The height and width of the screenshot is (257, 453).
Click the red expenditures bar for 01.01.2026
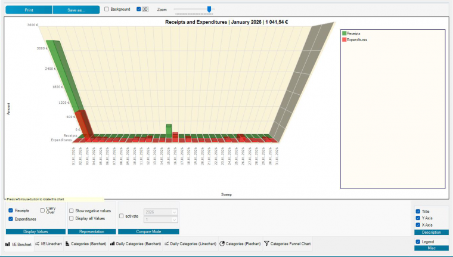(85, 125)
